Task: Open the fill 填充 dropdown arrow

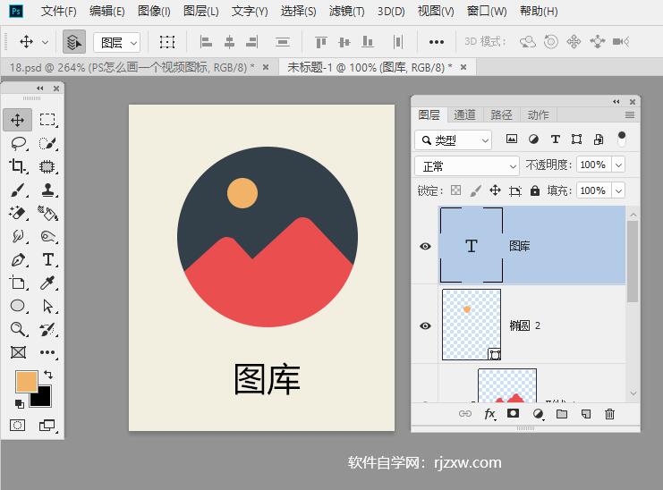Action: [618, 190]
